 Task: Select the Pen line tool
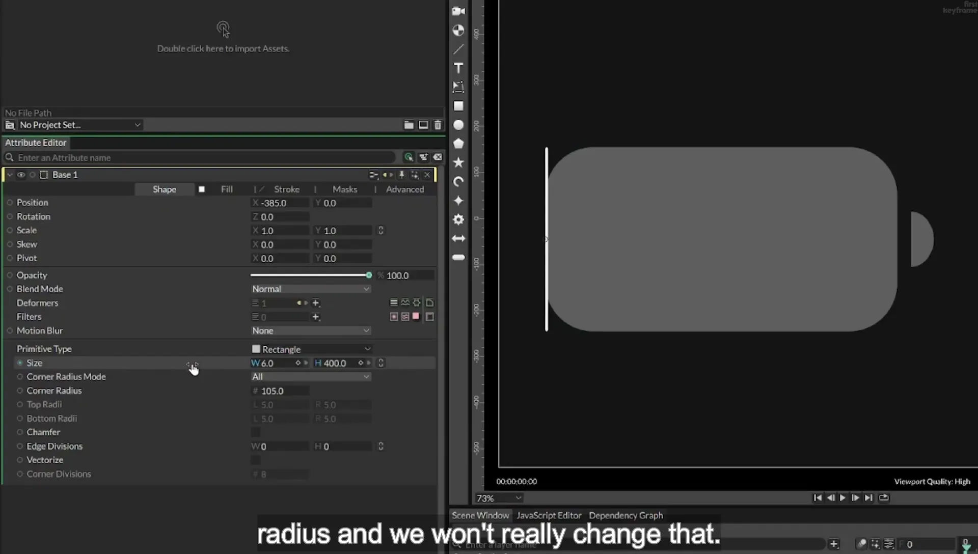[x=458, y=49]
